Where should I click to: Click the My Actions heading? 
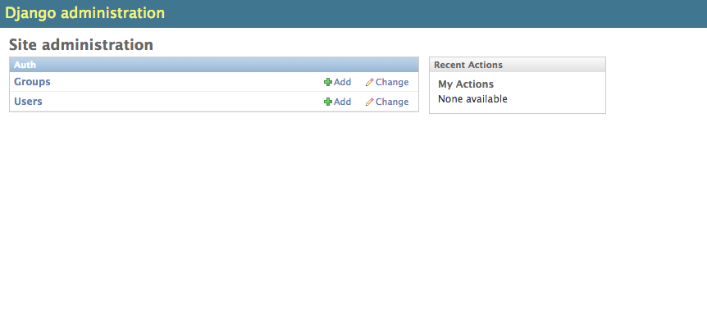tap(466, 84)
